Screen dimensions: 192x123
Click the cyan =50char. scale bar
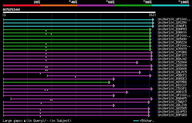[136, 121]
